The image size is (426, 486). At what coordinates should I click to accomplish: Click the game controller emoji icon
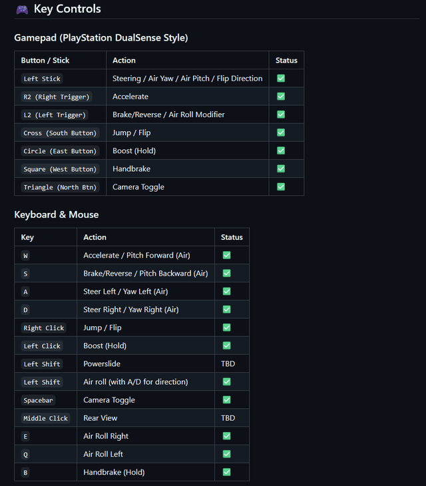22,9
